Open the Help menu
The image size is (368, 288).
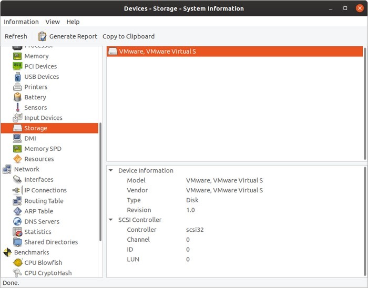point(73,22)
